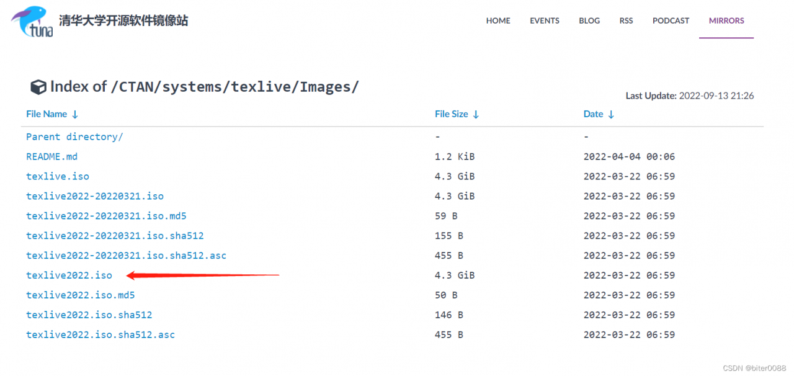Select the MIRRORS nav tab

pos(726,20)
